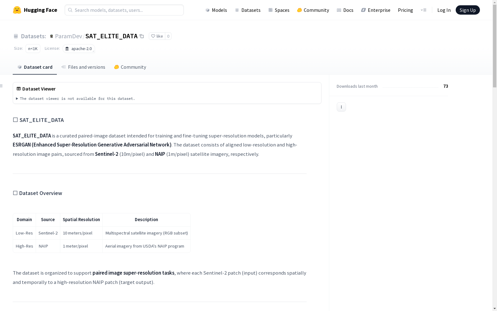This screenshot has height=311, width=497.
Task: Click the Downloads last month label
Action: [x=357, y=86]
